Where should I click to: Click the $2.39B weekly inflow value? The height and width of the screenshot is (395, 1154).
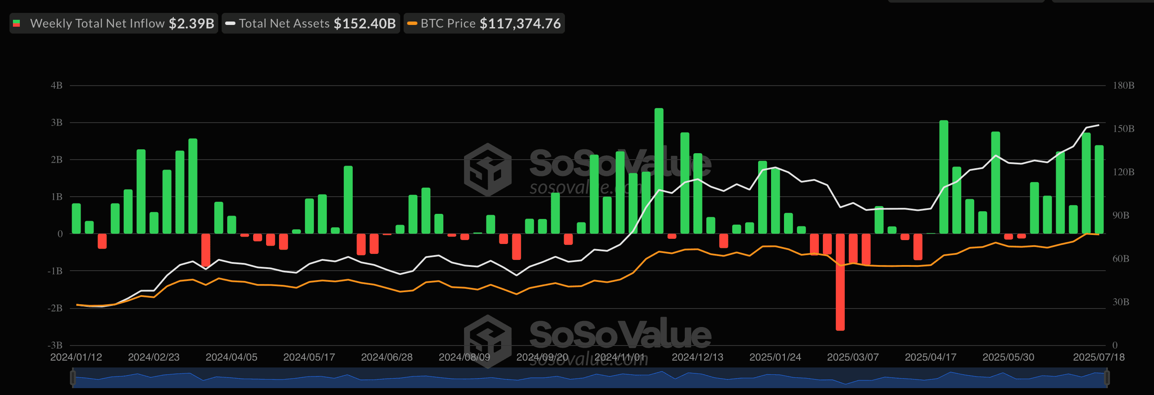(x=191, y=23)
